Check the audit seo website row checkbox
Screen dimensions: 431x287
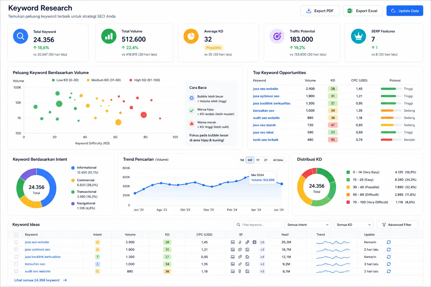16,271
